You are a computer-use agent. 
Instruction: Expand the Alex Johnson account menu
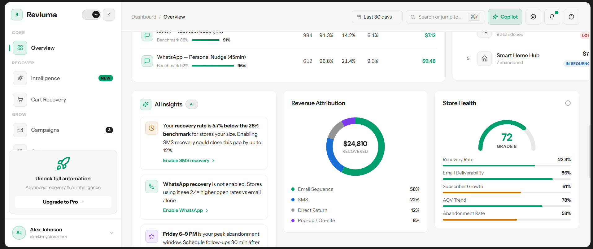[x=112, y=233]
